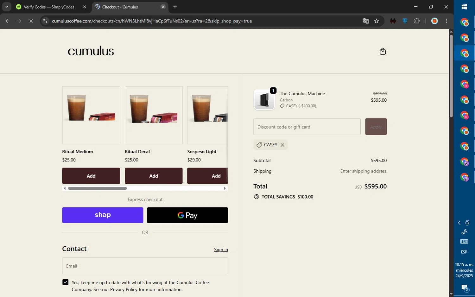
Task: Click the carousel scroll left arrow
Action: coord(65,188)
